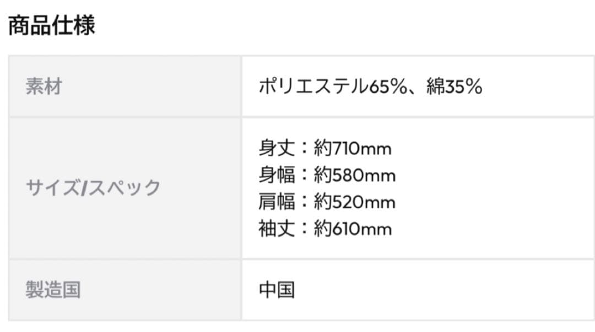Click the 中国 country value
The height and width of the screenshot is (332, 595).
277,290
